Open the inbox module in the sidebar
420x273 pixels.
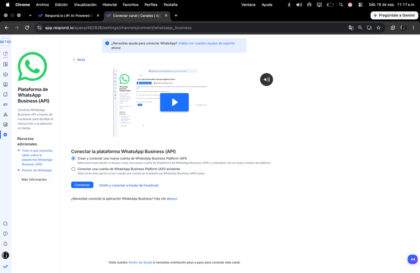tap(6, 74)
